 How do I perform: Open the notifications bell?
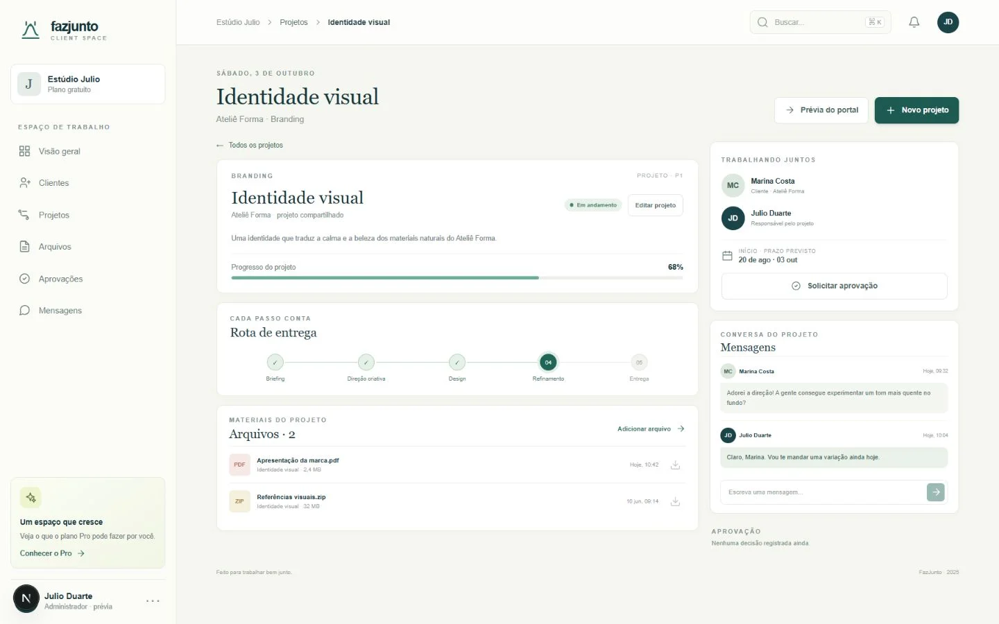coord(914,22)
